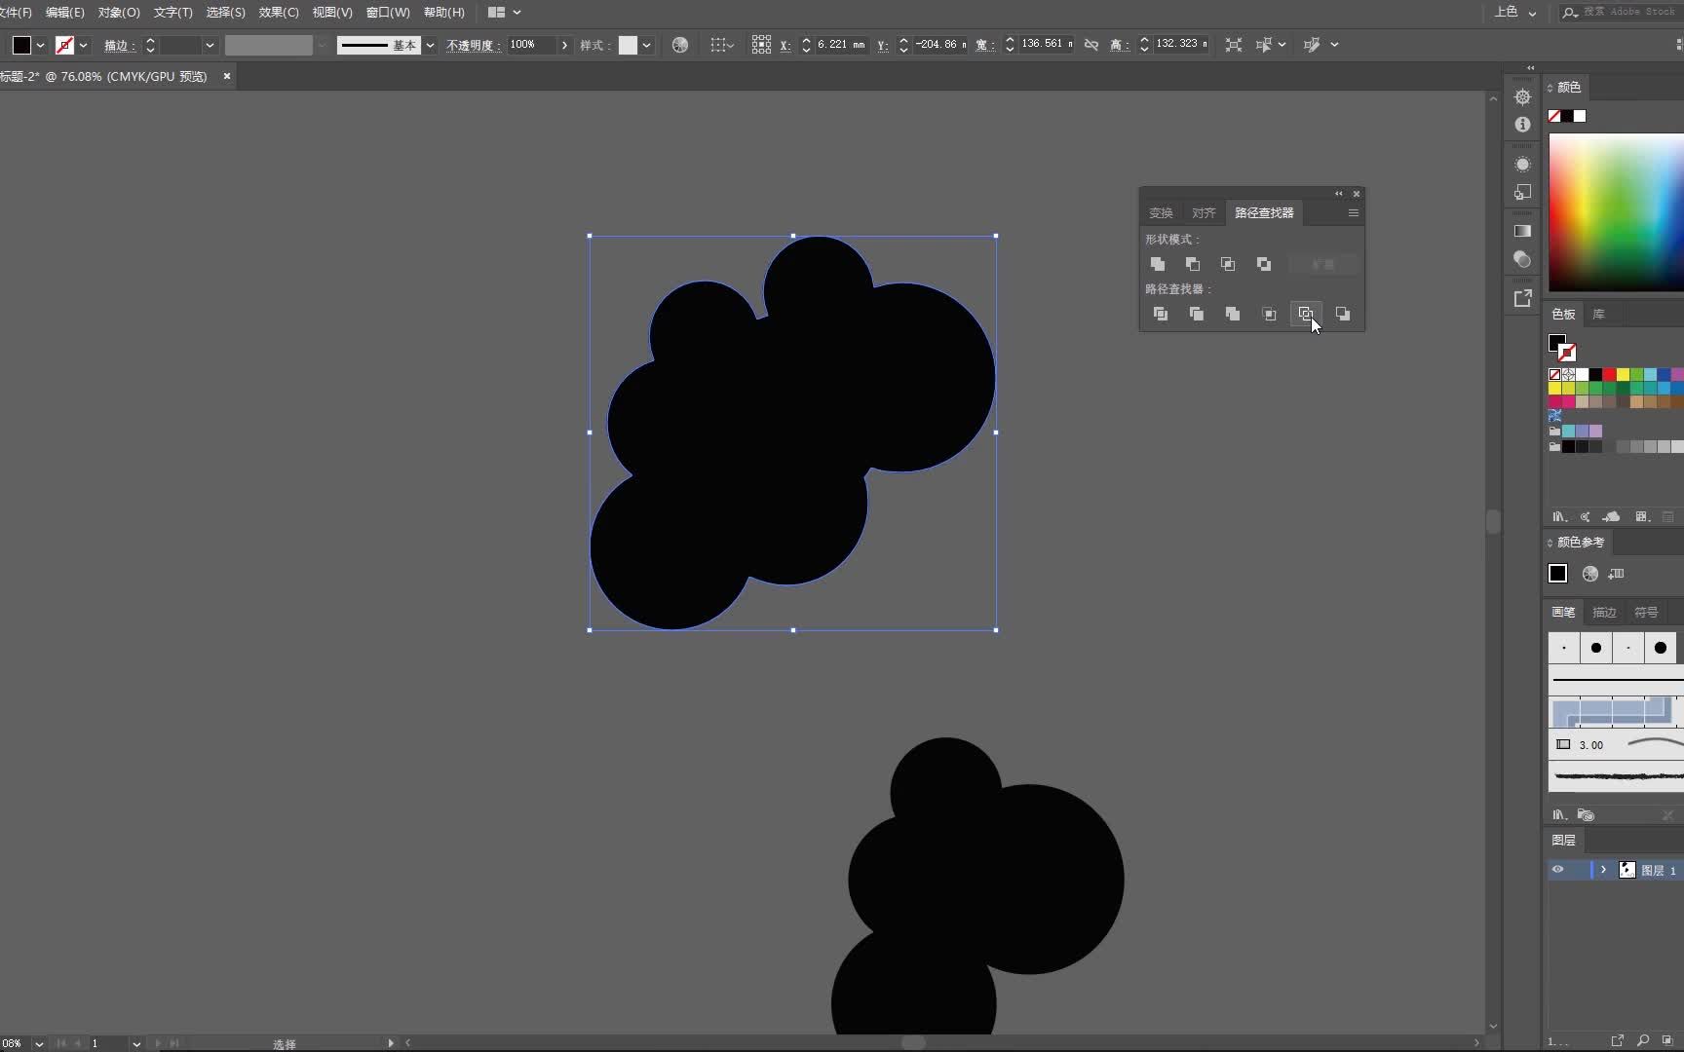Click the color harmony wheel icon in Color Guide

[x=1590, y=574]
